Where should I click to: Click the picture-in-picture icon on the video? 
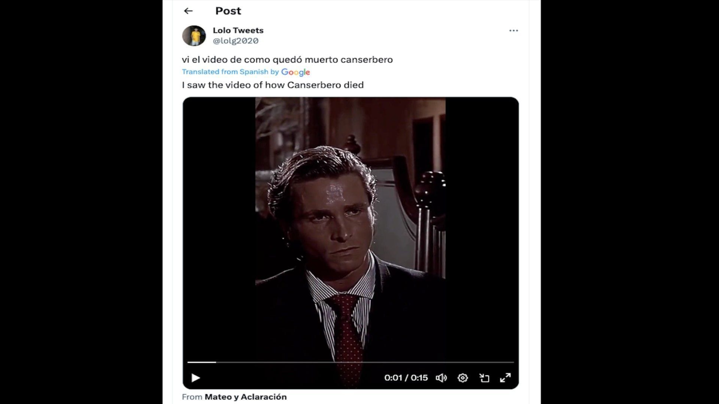pyautogui.click(x=484, y=378)
